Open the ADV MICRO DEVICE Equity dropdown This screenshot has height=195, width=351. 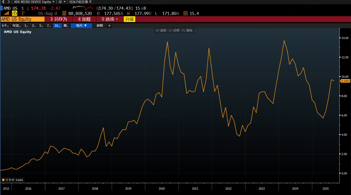34,2
